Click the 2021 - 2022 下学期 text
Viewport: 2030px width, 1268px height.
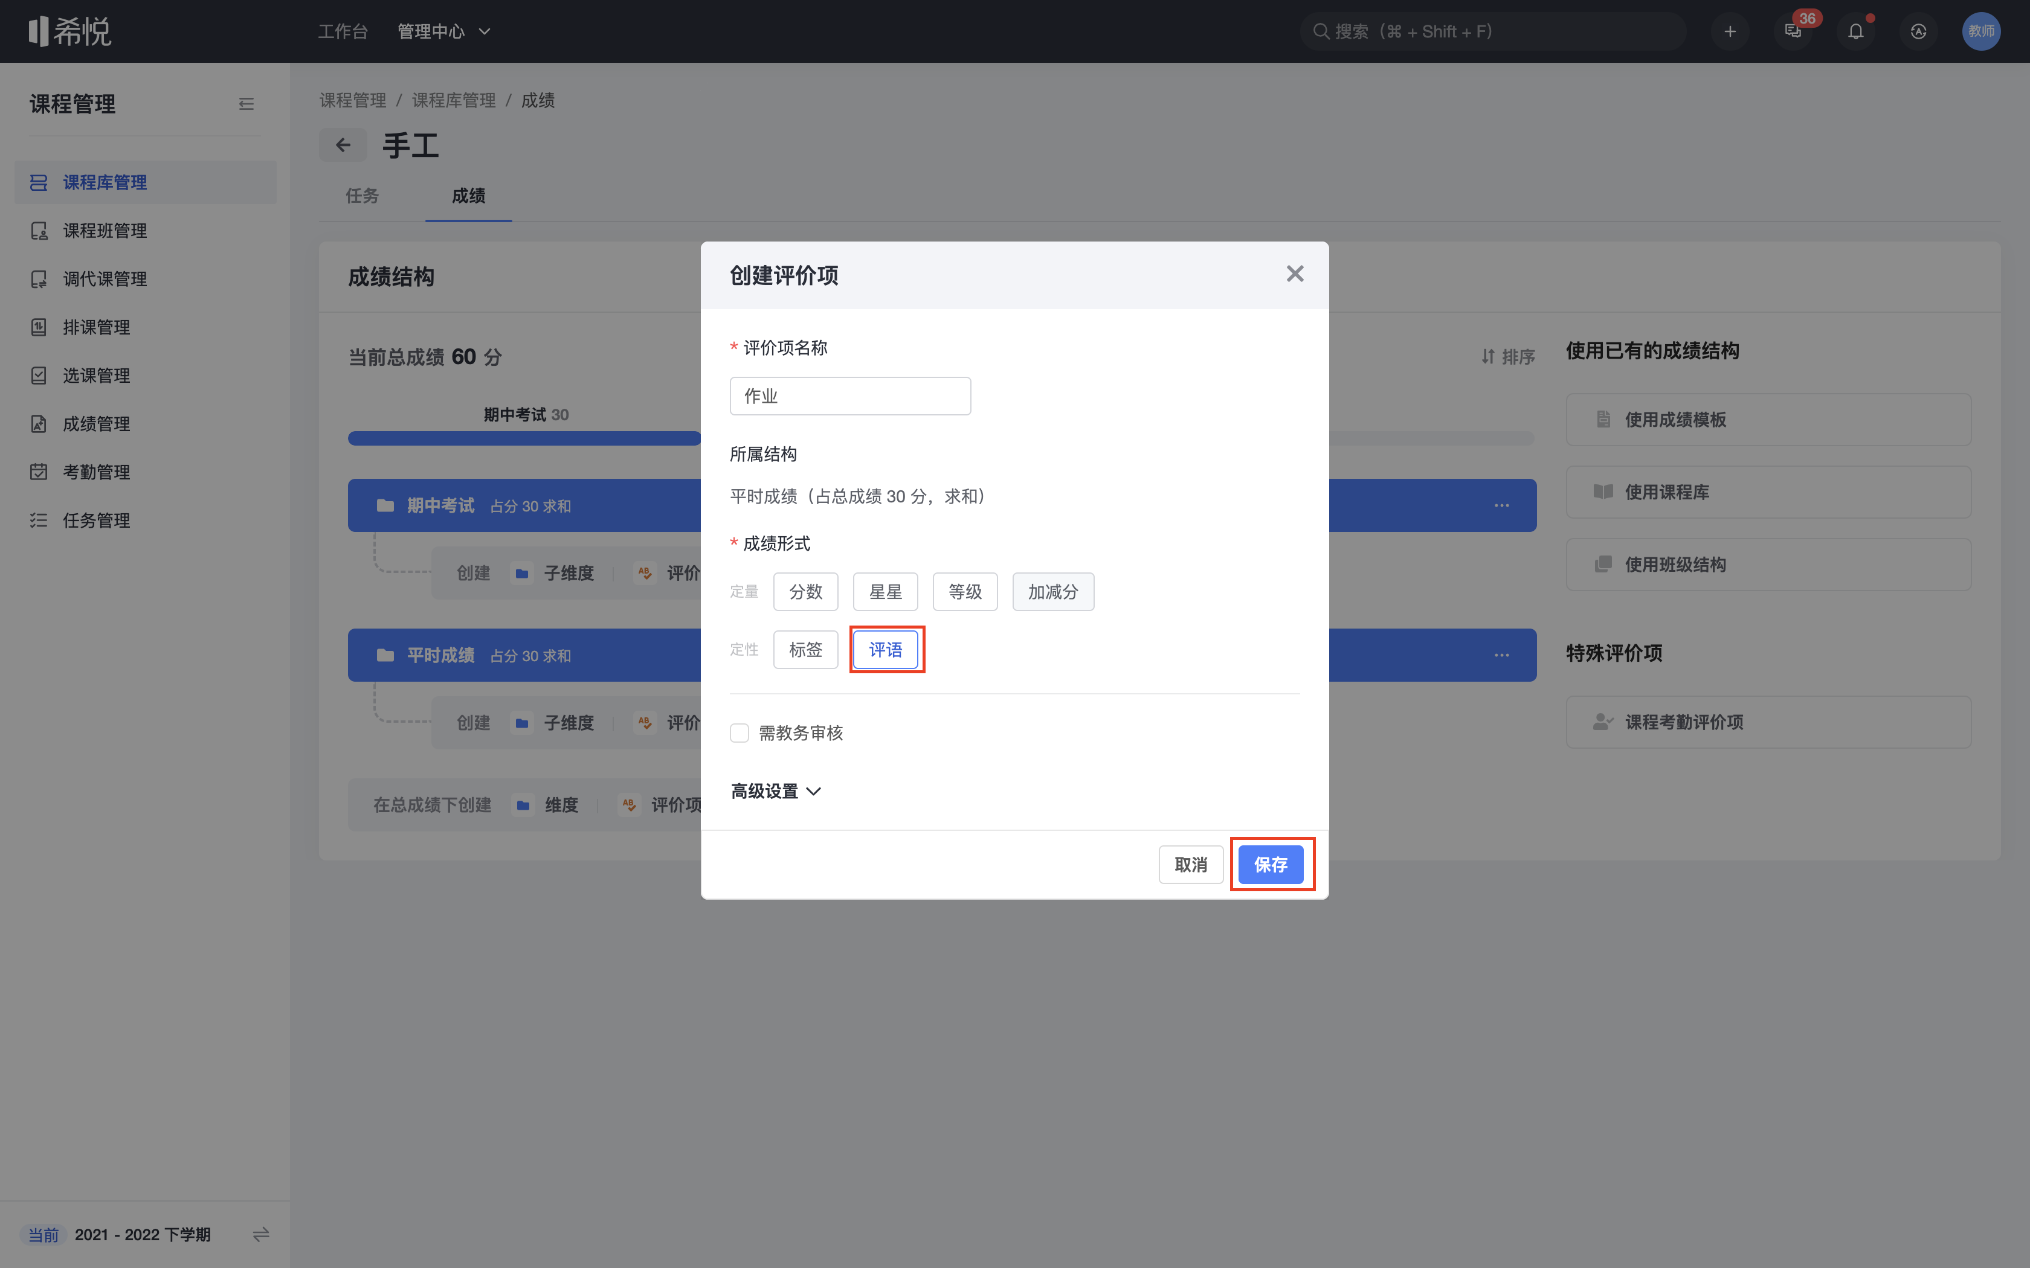[143, 1234]
